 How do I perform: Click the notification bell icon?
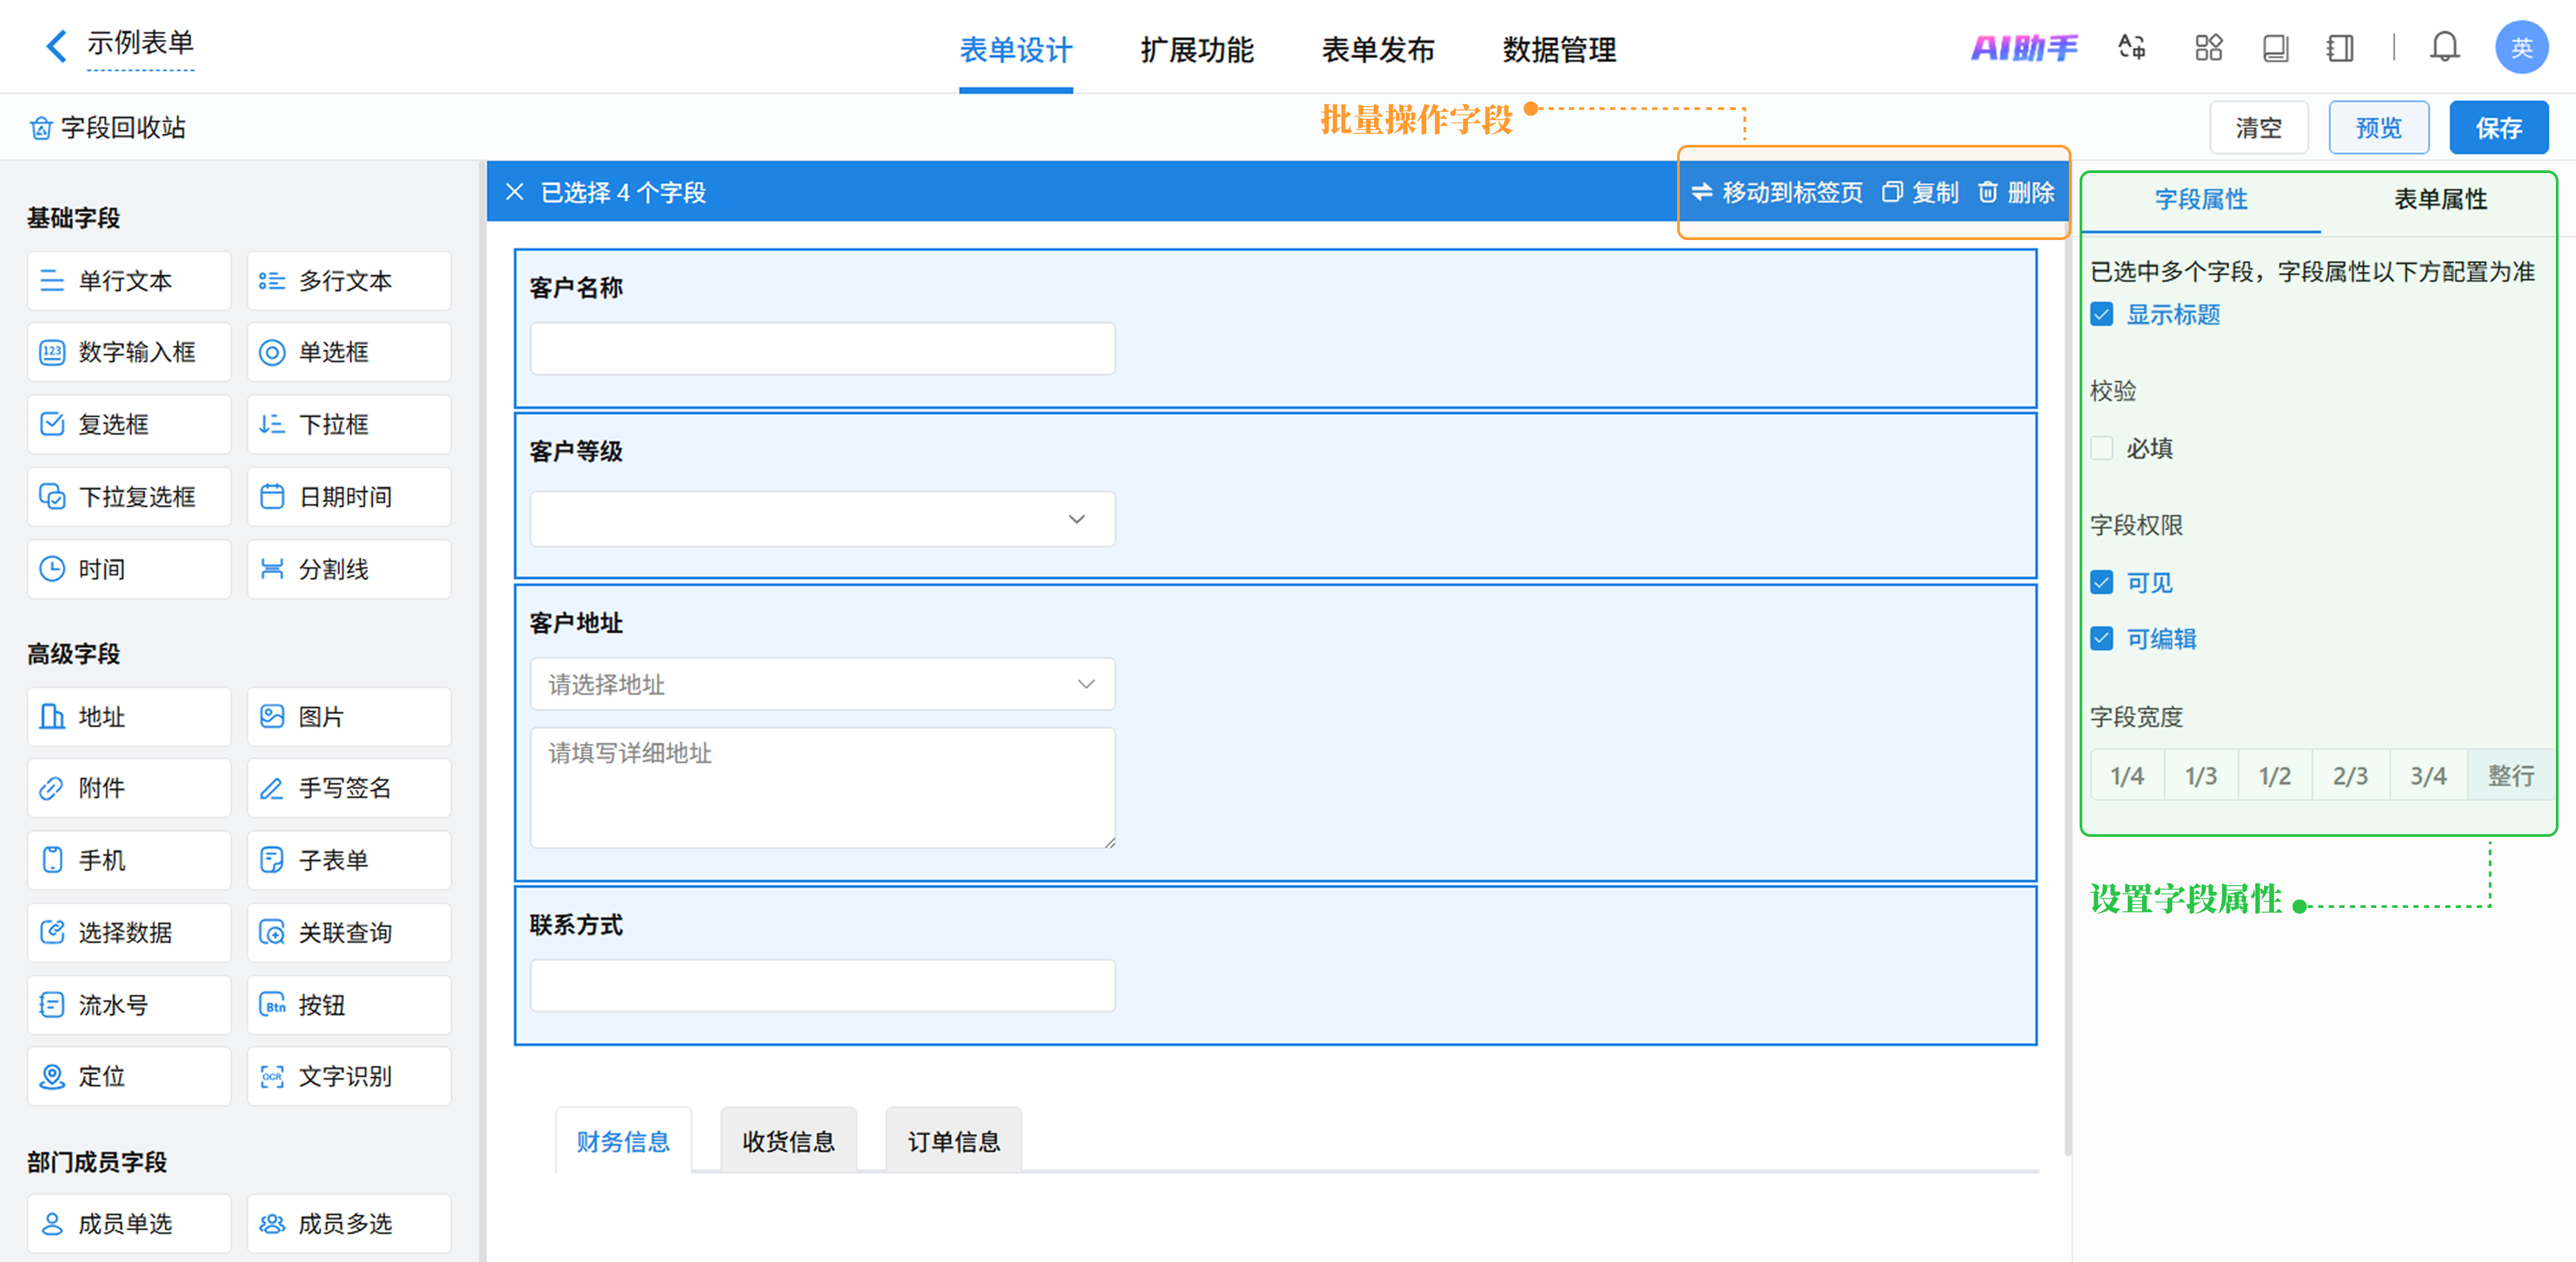click(x=2444, y=47)
